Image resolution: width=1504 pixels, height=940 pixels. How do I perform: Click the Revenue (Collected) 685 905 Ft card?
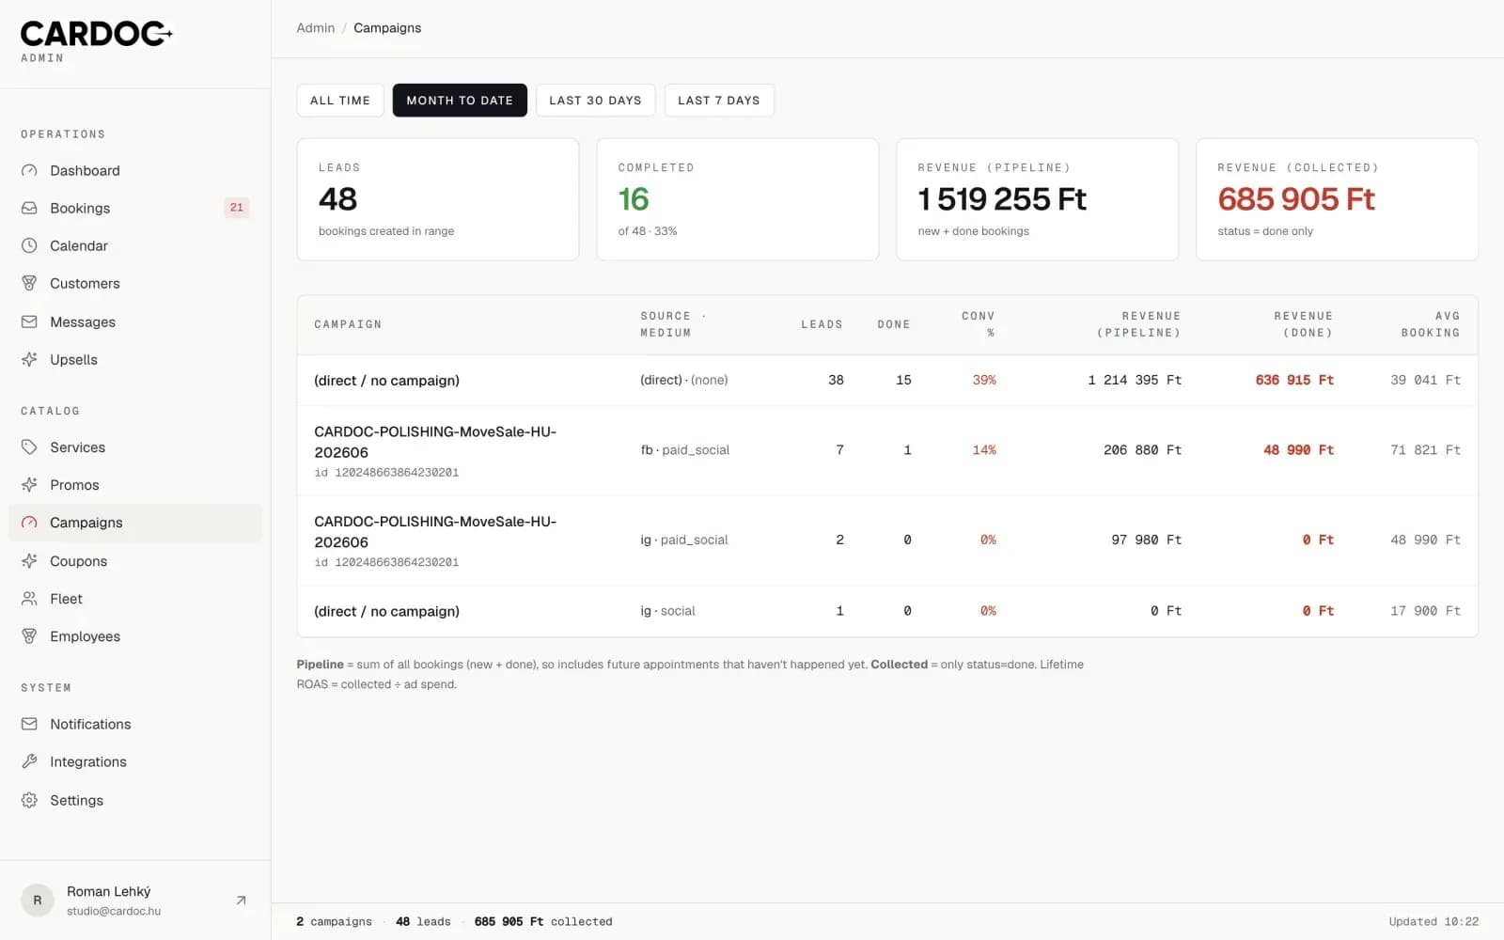coord(1337,199)
